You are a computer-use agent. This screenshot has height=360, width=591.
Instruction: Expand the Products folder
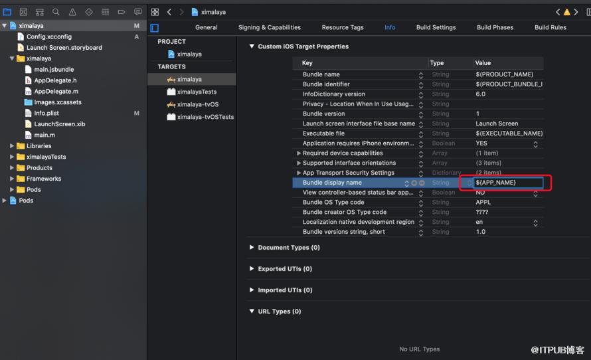(12, 168)
